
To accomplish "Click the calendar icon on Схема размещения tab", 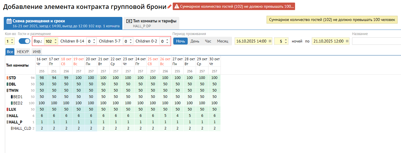I will point(9,21).
